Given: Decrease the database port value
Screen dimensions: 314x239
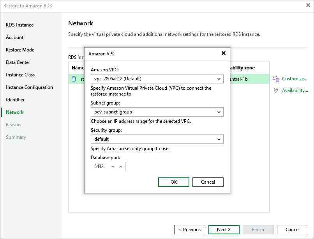Looking at the screenshot, I should (113, 166).
